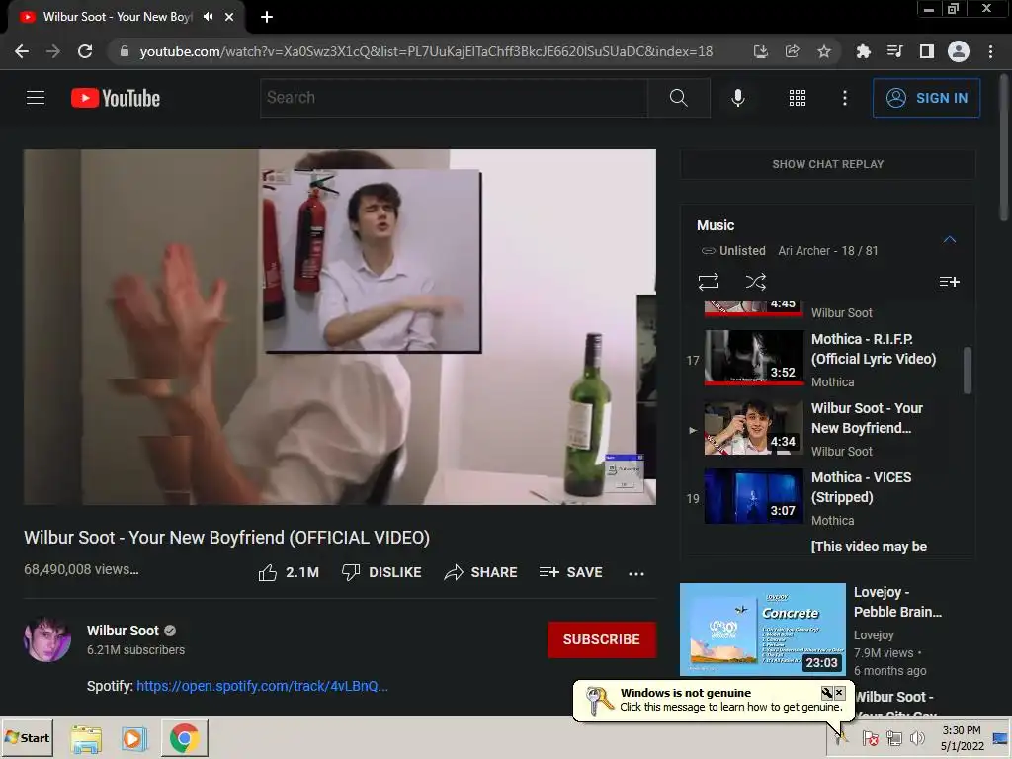Toggle Chrome side panel
1012x759 pixels.
(926, 51)
